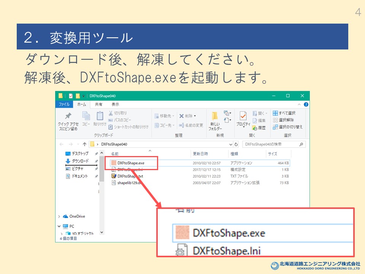Click the 新しいフォルダー icon
The height and width of the screenshot is (274, 365).
click(215, 116)
